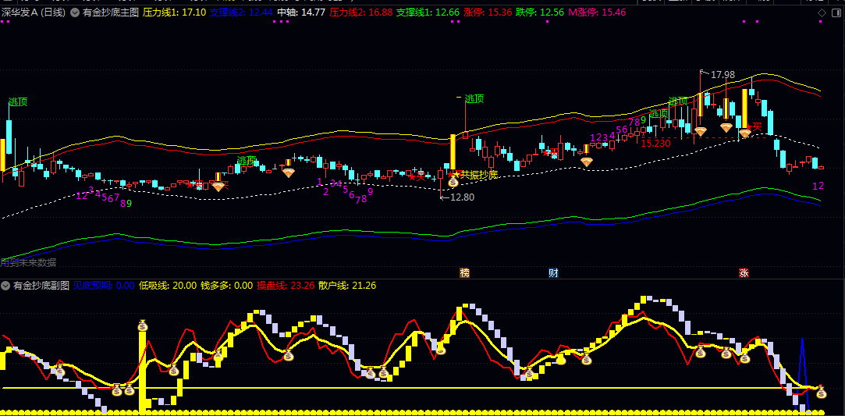Click the 17.98 high price label
Screen dimensions: 845x416
pyautogui.click(x=723, y=74)
